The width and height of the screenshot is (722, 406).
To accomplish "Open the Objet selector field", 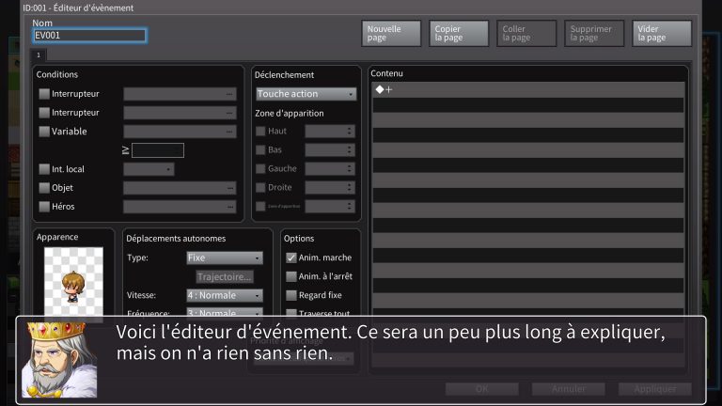I will (x=180, y=188).
